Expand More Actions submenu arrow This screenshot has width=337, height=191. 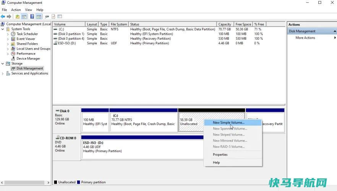[x=335, y=38]
